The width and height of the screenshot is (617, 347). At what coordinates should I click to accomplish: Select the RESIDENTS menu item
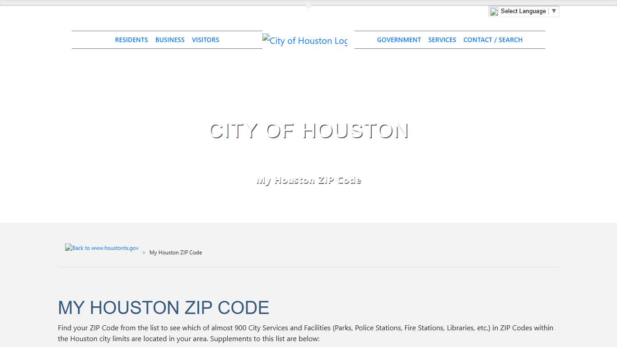[x=131, y=40]
